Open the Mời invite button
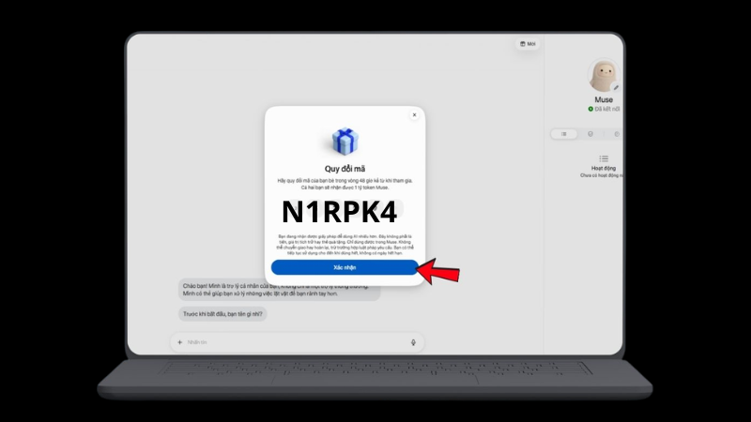 528,44
